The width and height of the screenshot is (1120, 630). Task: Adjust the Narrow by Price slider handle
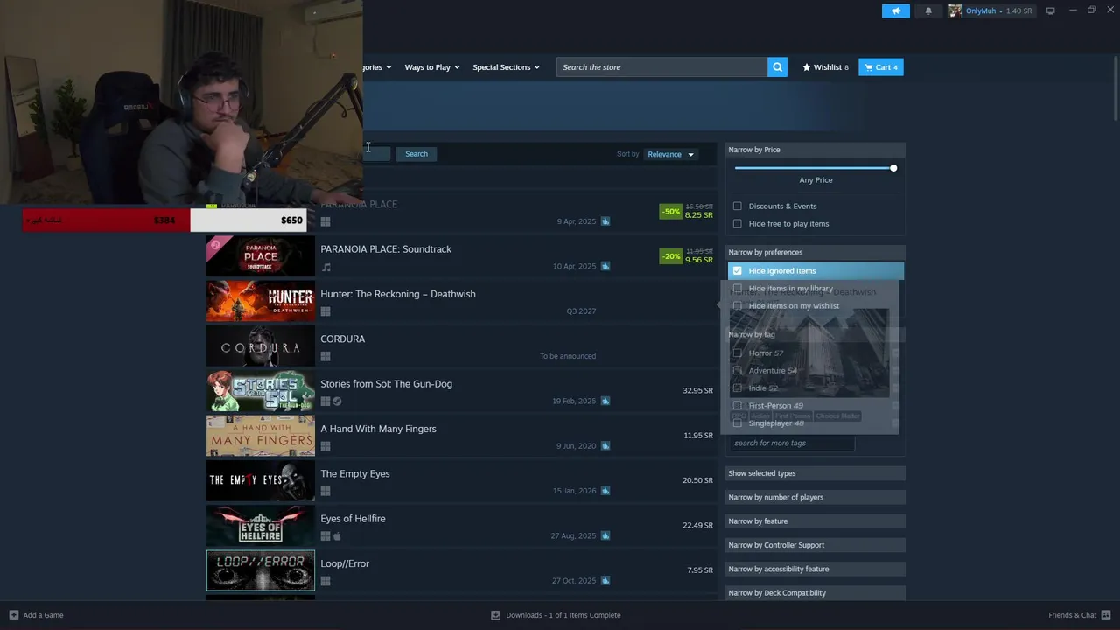pyautogui.click(x=892, y=168)
